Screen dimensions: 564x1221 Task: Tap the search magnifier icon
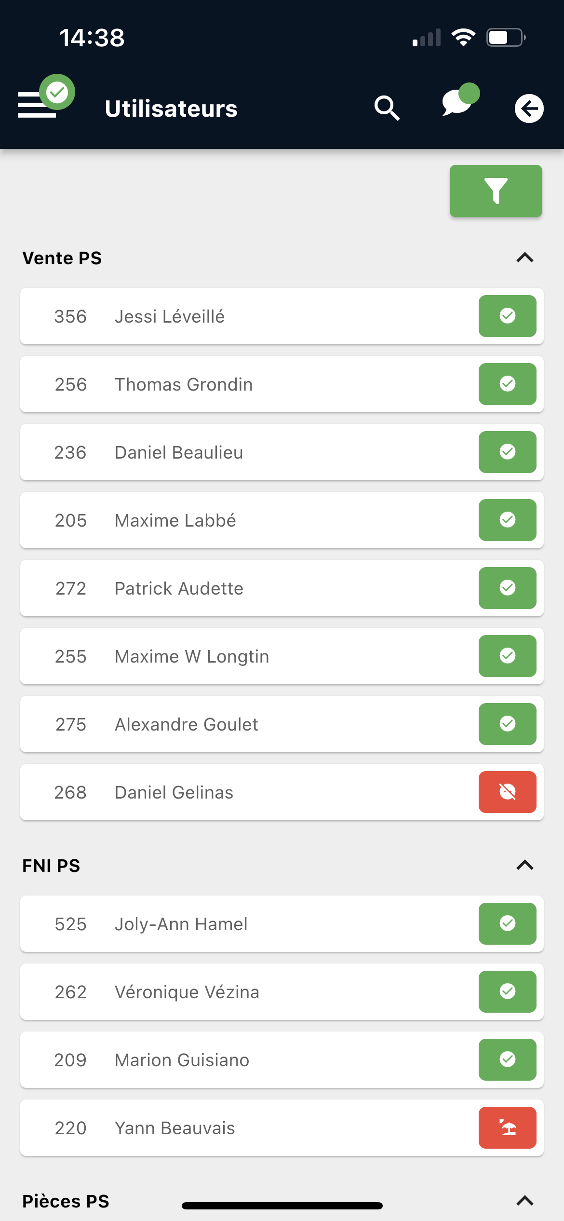(387, 108)
